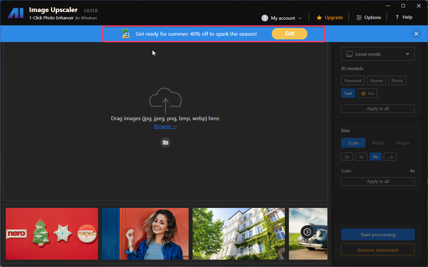Image resolution: width=428 pixels, height=267 pixels.
Task: Click Apply to all under Size
Action: tap(378, 182)
